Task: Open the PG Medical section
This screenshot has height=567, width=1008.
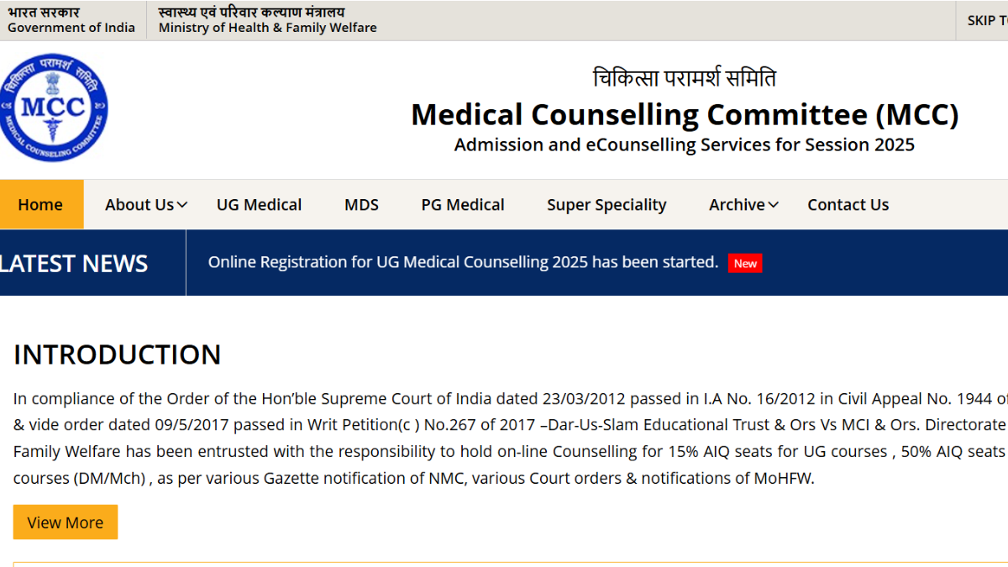Action: [463, 205]
